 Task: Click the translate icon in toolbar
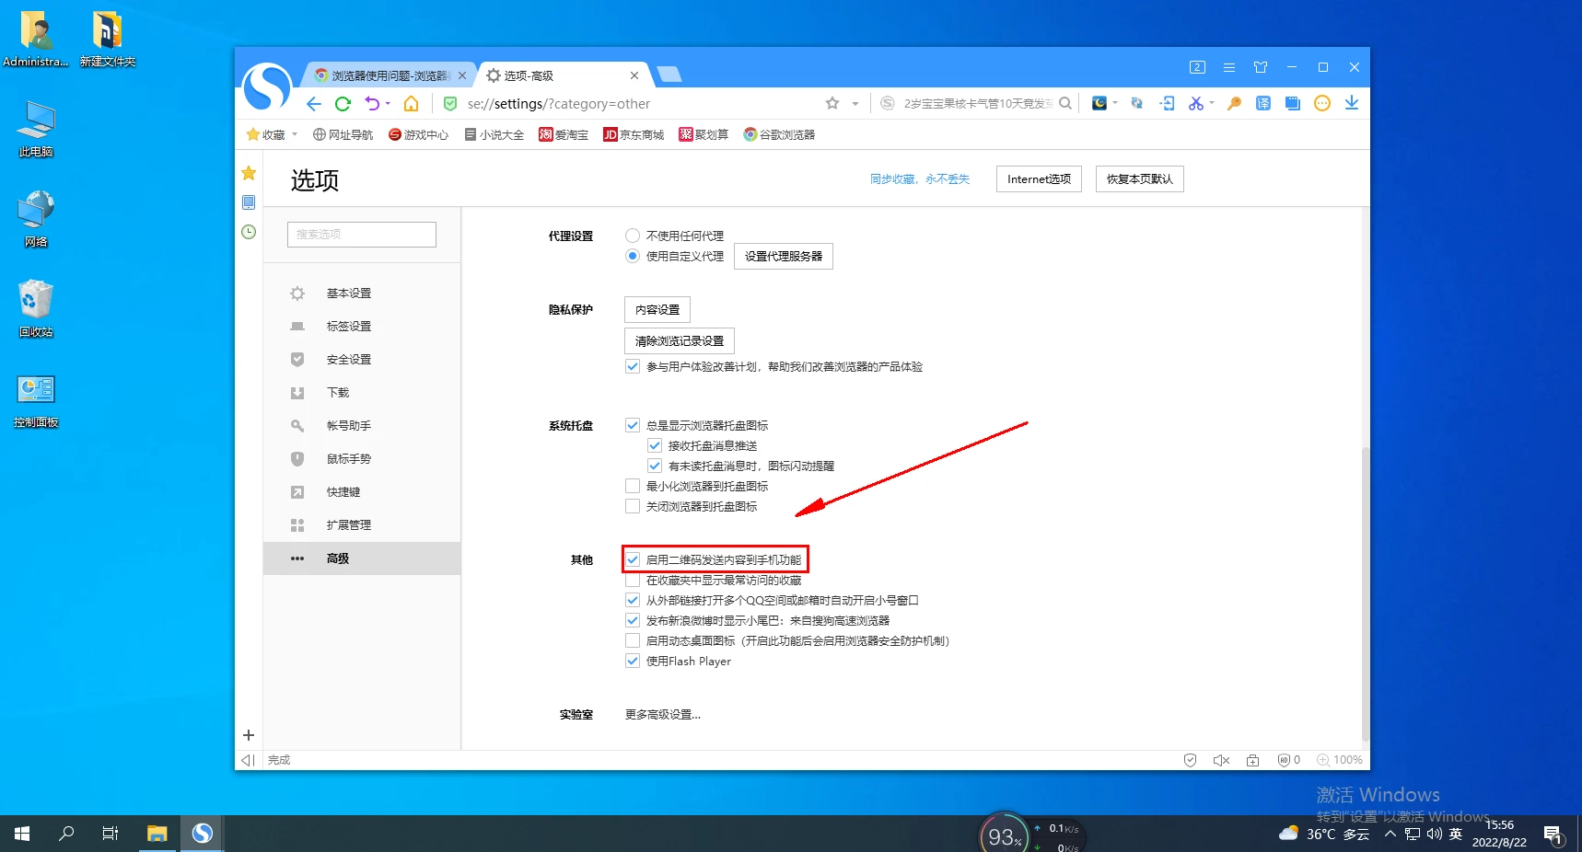[x=1263, y=103]
